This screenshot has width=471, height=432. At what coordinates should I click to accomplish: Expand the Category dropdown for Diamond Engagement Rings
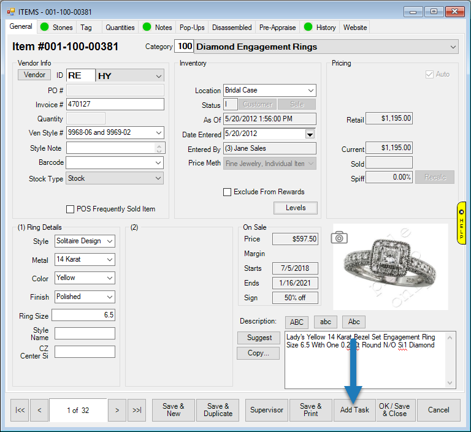click(x=453, y=47)
